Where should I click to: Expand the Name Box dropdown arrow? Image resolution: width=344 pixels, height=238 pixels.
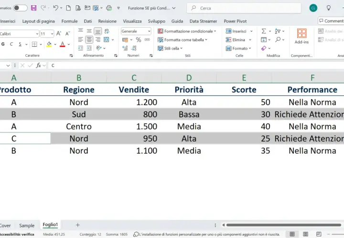8,65
